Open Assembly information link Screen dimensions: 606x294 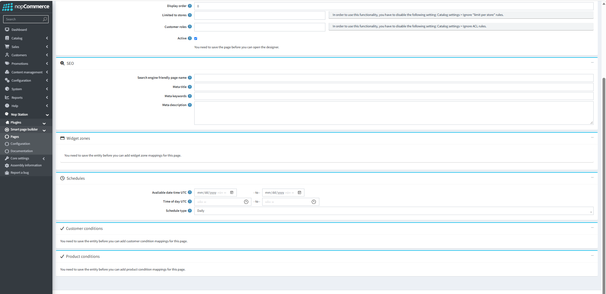pyautogui.click(x=26, y=165)
